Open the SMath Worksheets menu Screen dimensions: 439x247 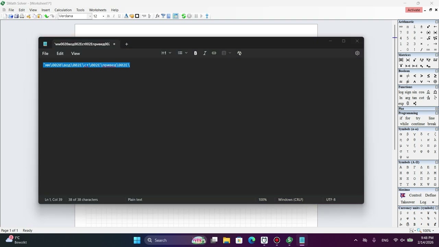98,10
